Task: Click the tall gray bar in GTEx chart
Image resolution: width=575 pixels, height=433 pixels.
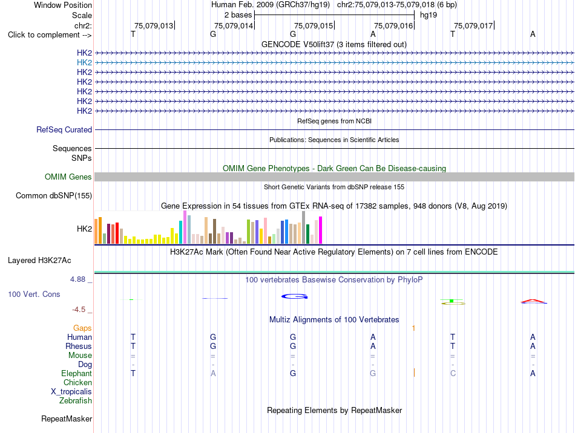Action: coord(304,227)
